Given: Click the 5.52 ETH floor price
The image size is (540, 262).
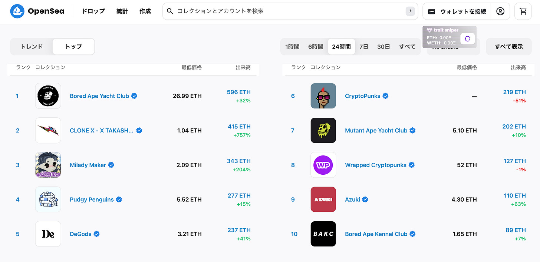Looking at the screenshot, I should [x=189, y=199].
